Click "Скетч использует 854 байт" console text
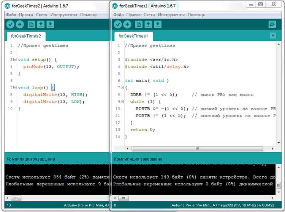This screenshot has width=285, height=212. pyautogui.click(x=41, y=177)
